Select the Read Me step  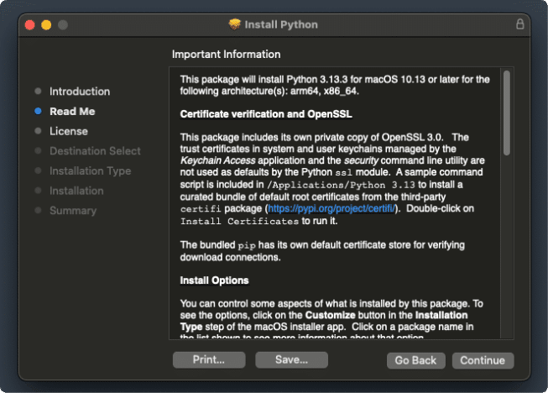(x=72, y=111)
